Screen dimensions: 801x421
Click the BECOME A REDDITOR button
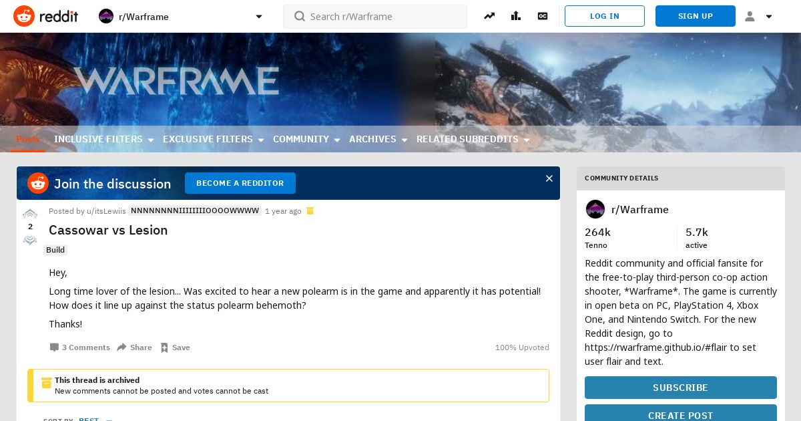pos(240,183)
